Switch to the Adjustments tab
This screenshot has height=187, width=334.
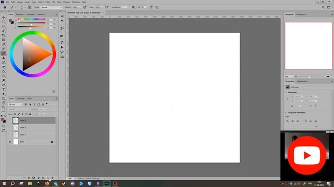pos(302,82)
